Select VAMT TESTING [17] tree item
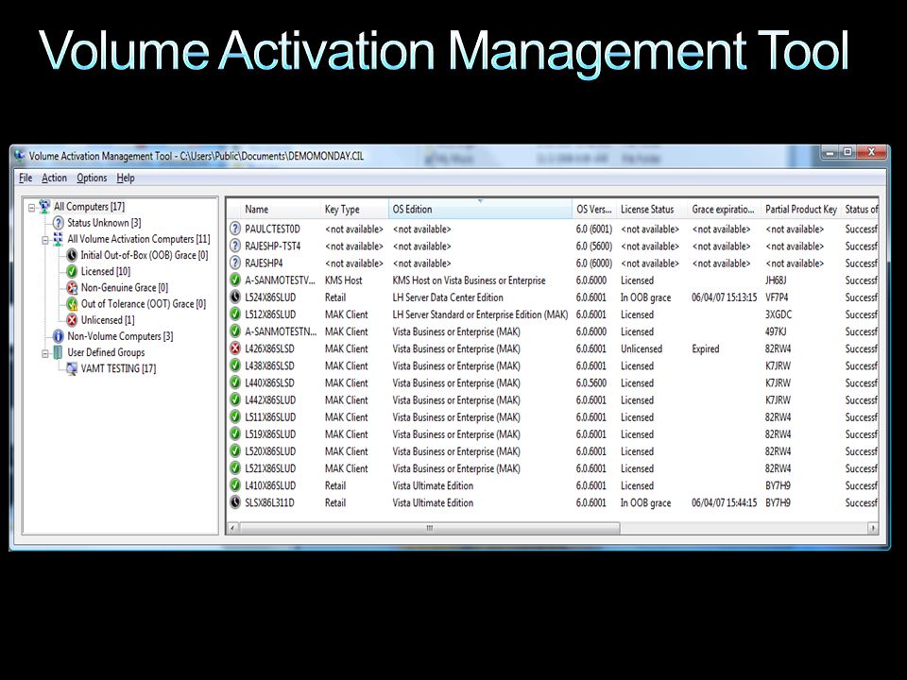907x680 pixels. tap(118, 368)
